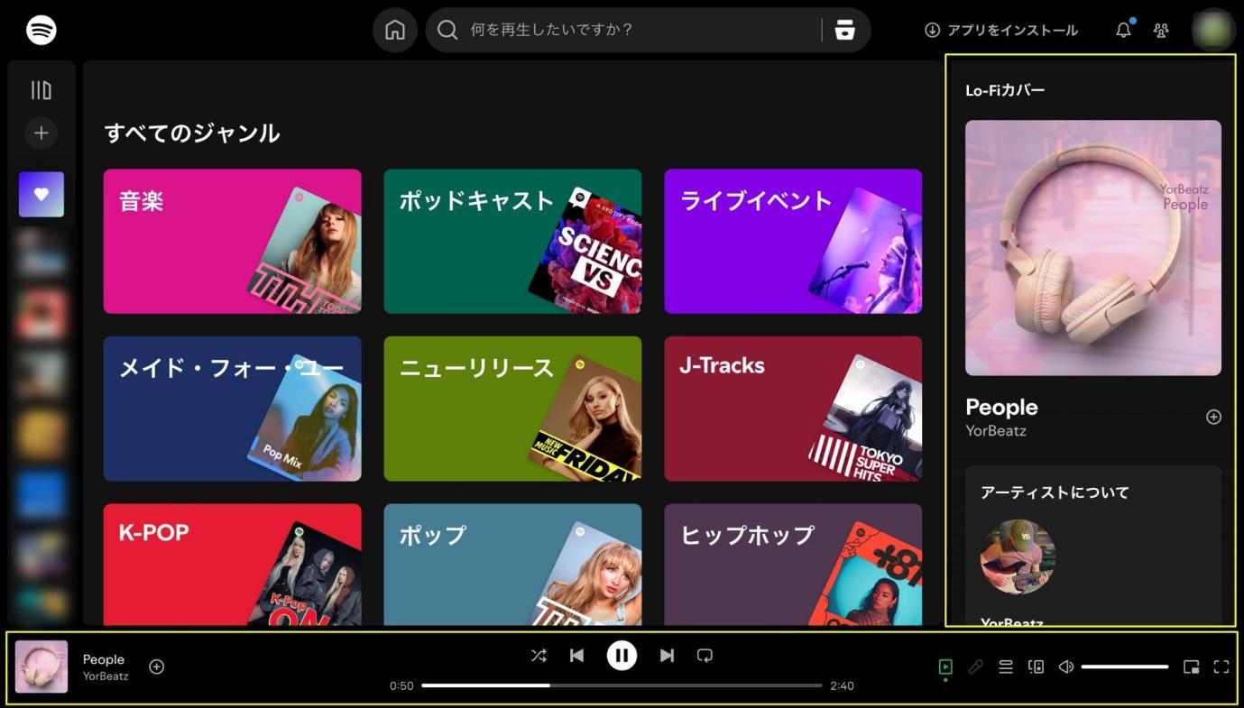Skip to previous track
The height and width of the screenshot is (708, 1244).
coord(576,656)
